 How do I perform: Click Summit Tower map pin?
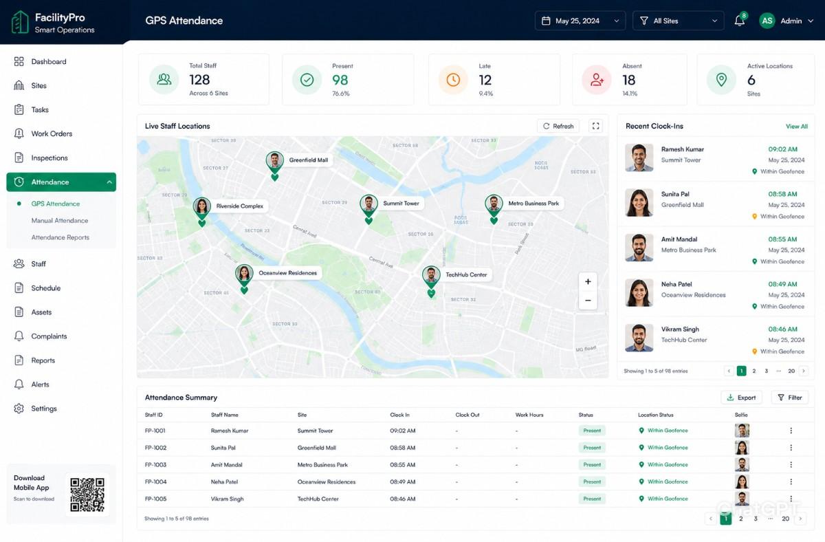click(x=368, y=209)
